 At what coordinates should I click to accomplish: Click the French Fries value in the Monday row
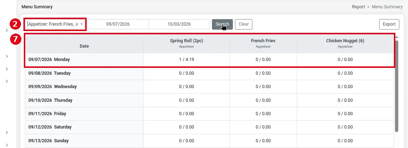click(x=263, y=60)
